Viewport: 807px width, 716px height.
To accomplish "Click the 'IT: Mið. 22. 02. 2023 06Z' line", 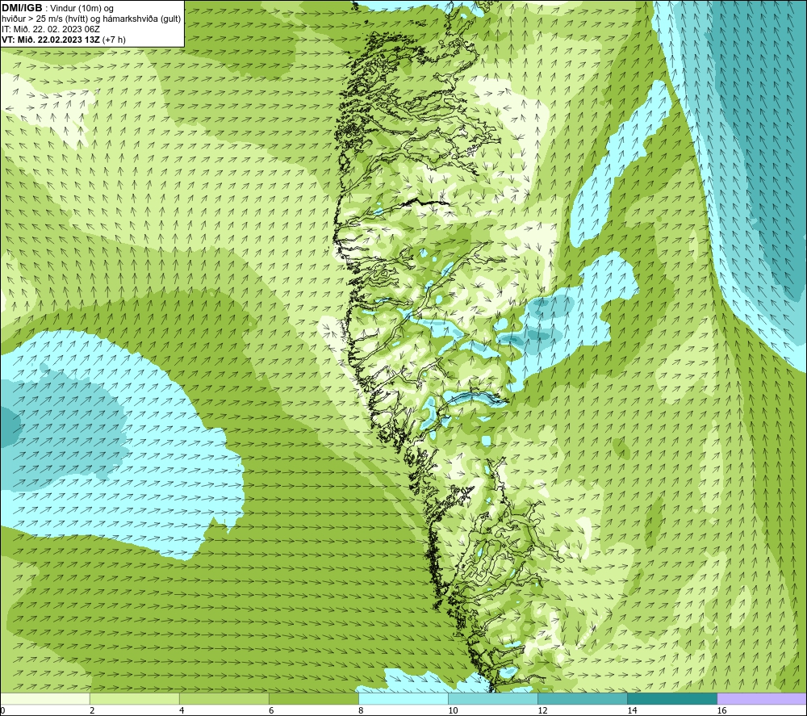I will coord(50,29).
